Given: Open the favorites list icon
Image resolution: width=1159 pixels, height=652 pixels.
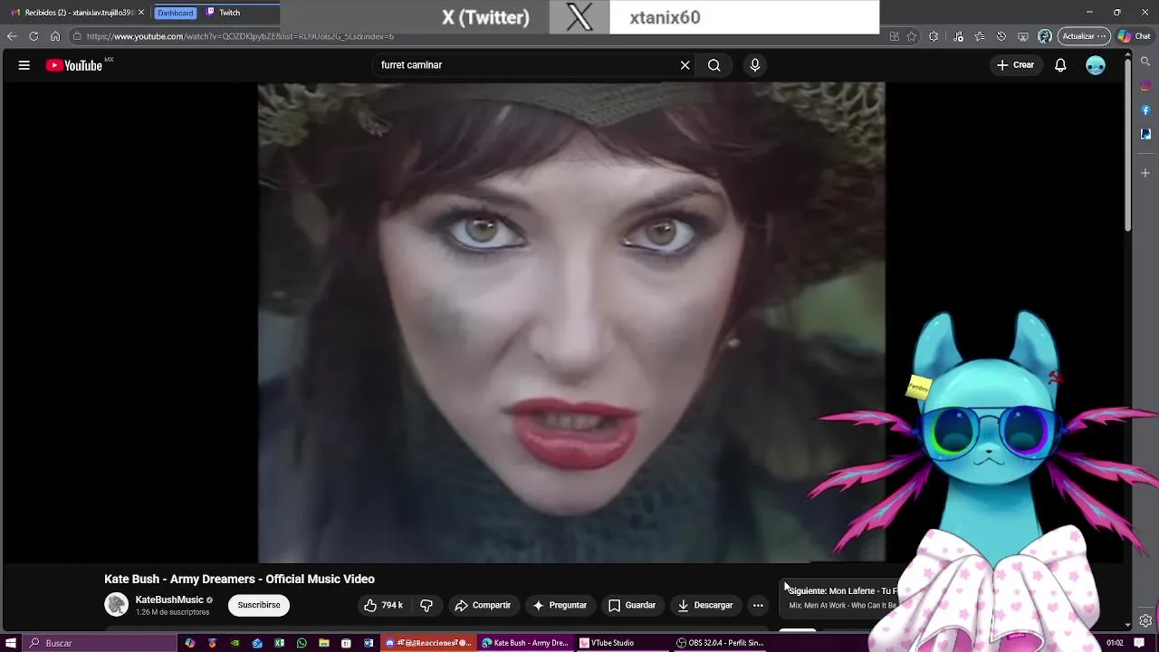Looking at the screenshot, I should pos(980,36).
